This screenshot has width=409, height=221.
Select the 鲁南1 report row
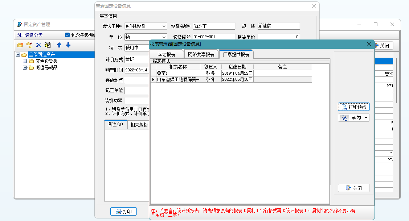177,73
